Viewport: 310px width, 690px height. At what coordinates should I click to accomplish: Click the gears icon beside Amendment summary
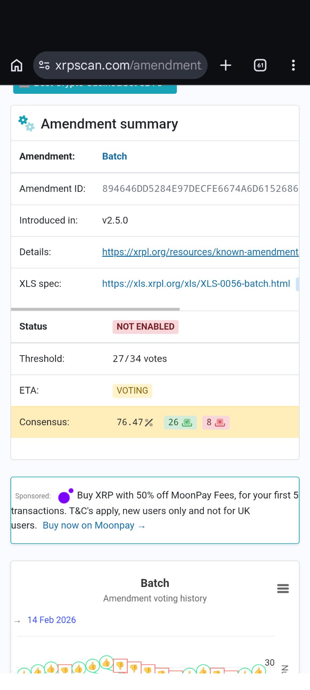coord(26,123)
